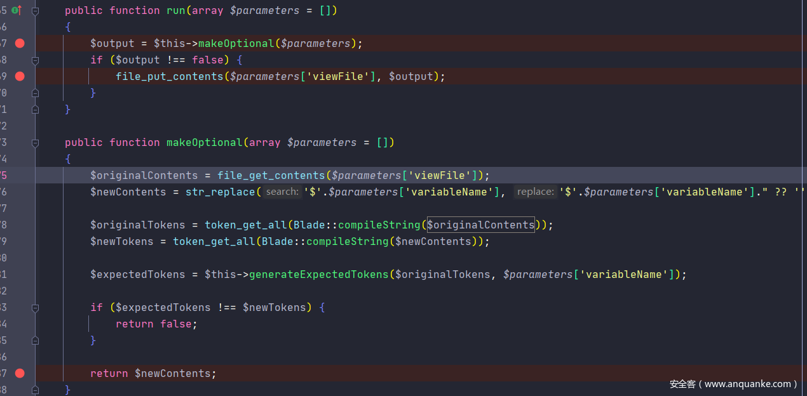The width and height of the screenshot is (807, 396).
Task: Click the www.anquanke.com watermark text
Action: coord(733,384)
